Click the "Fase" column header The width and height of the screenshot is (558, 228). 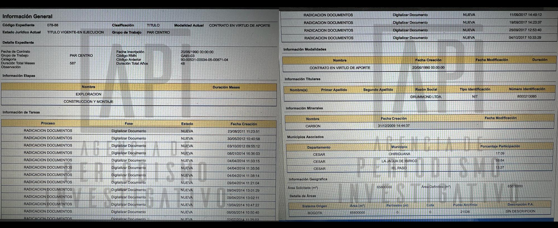(x=129, y=124)
